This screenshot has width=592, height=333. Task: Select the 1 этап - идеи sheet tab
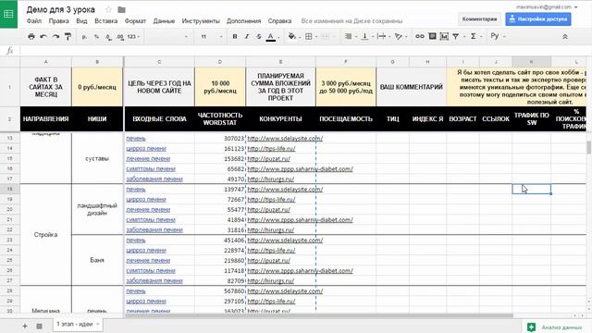pos(78,325)
